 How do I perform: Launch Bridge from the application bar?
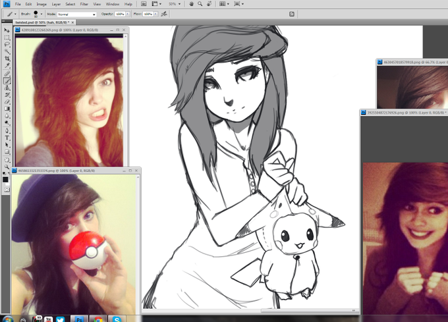click(144, 4)
